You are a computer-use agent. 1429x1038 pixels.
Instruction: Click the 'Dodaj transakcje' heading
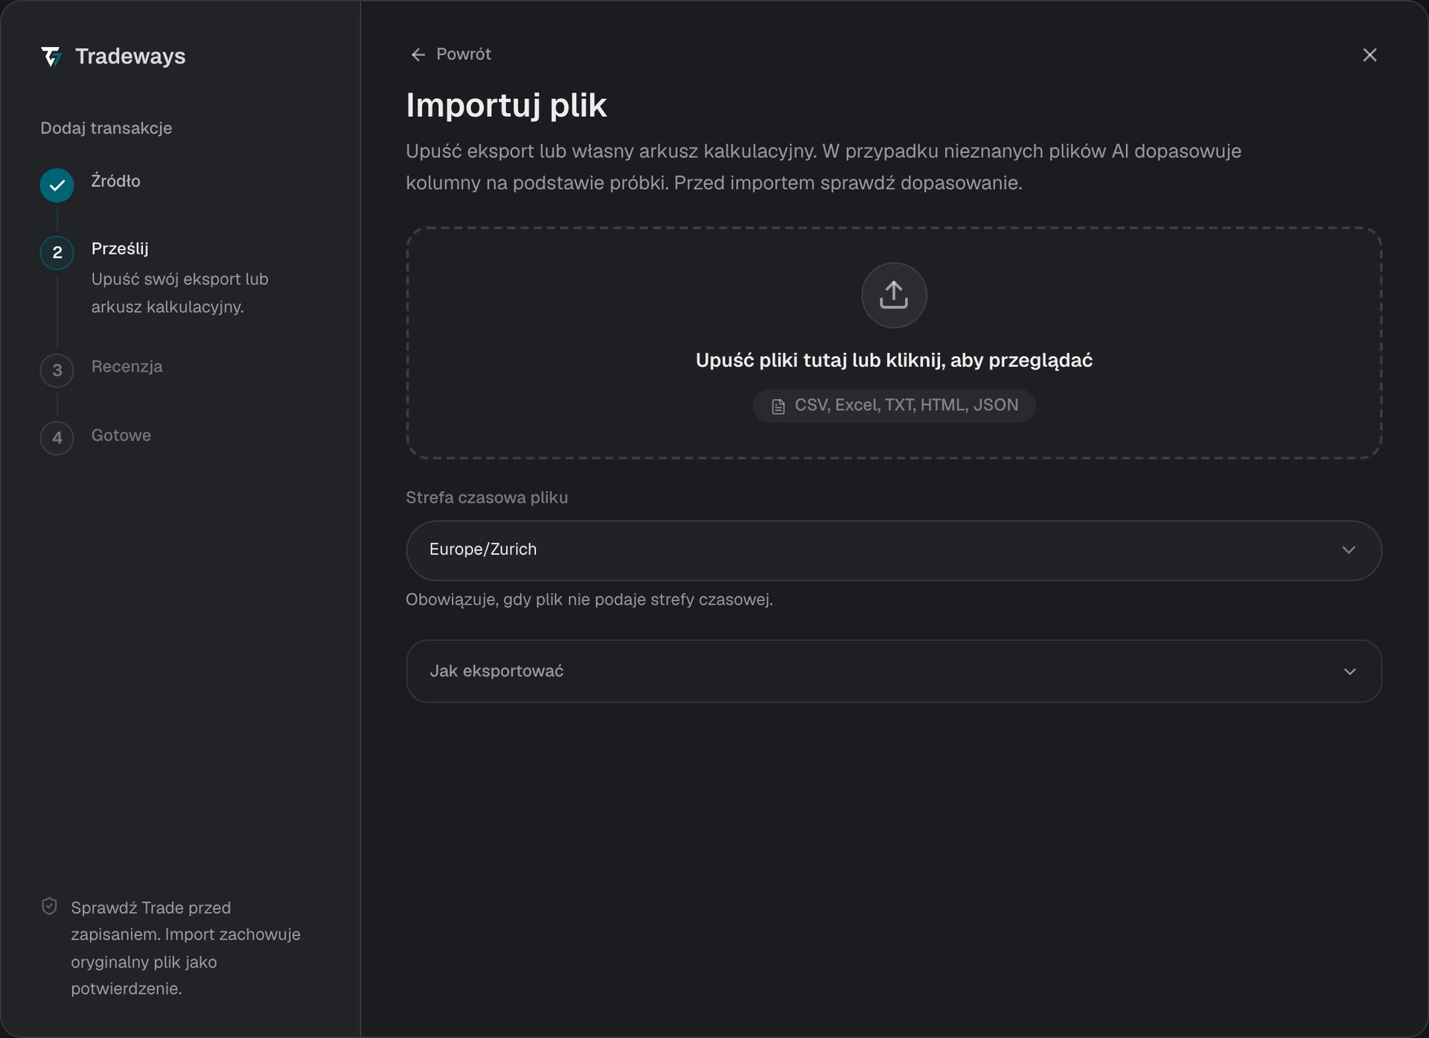pos(106,128)
